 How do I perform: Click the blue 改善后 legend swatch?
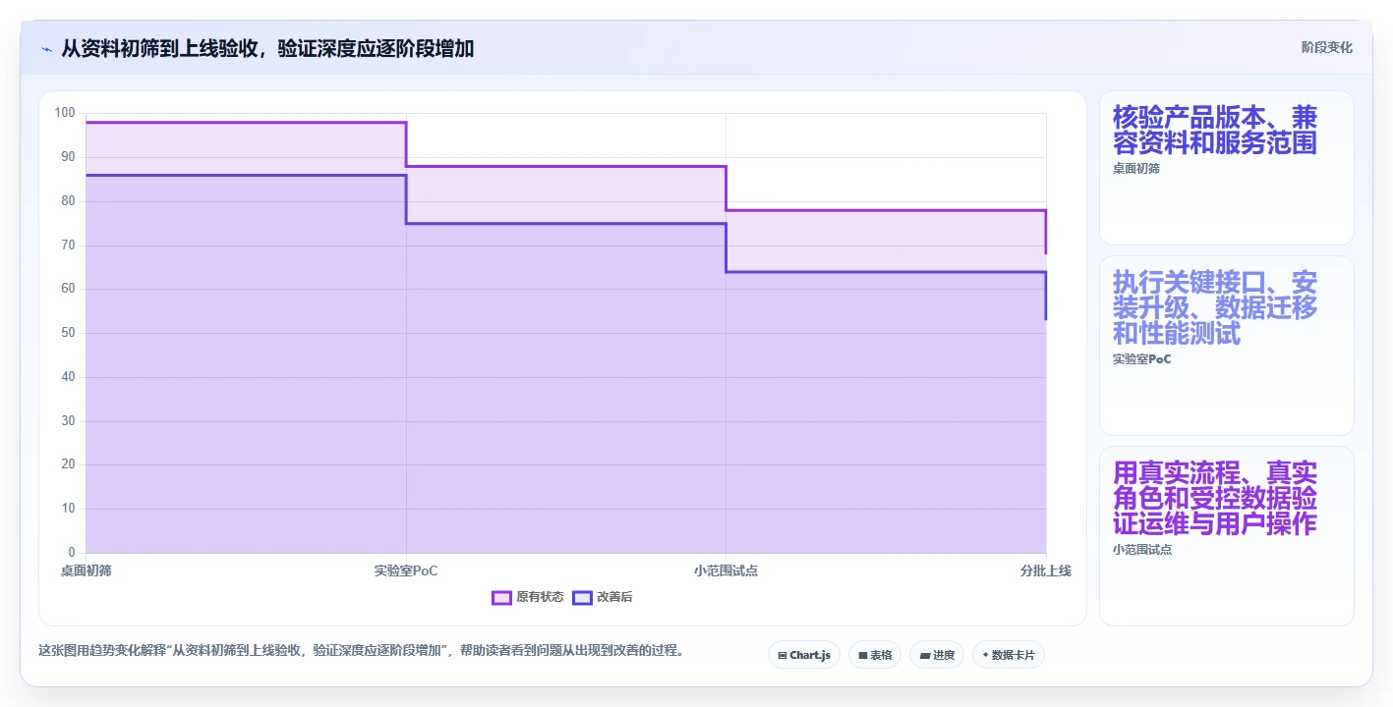pyautogui.click(x=582, y=597)
